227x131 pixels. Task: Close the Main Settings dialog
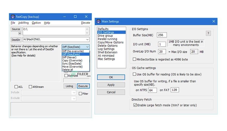pyautogui.click(x=214, y=21)
